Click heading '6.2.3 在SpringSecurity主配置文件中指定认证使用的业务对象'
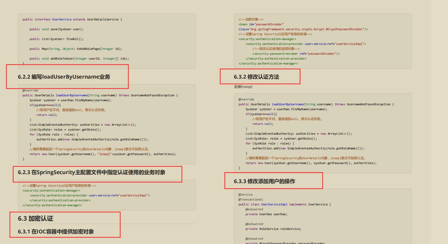This screenshot has height=244, width=448. pos(92,172)
